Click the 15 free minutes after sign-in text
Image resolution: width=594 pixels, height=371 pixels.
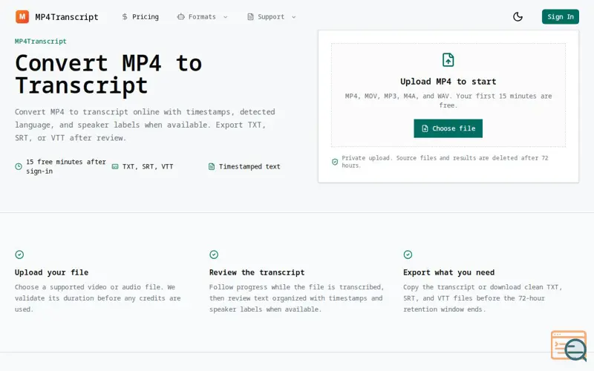[66, 166]
